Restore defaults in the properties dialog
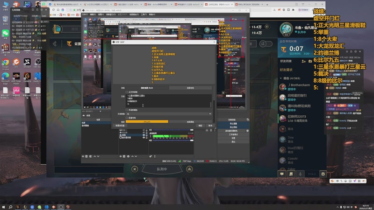 coord(120,126)
